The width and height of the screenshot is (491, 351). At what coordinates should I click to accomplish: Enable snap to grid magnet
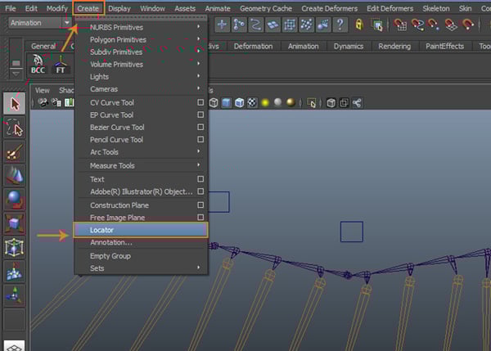coord(400,25)
